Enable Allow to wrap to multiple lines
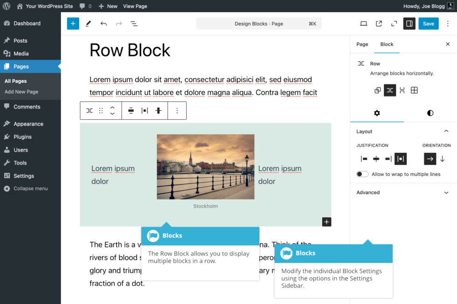 click(x=362, y=174)
